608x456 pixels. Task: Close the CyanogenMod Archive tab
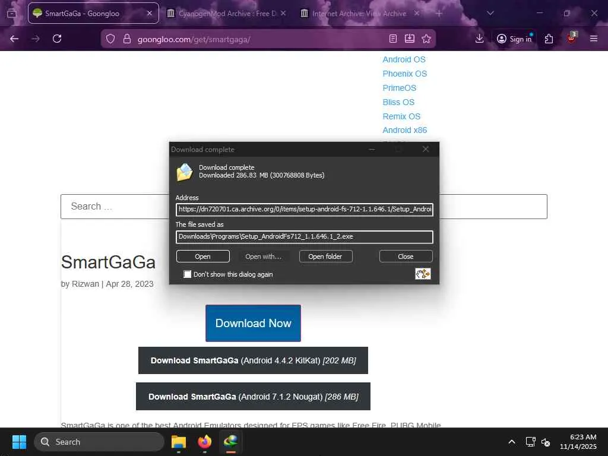coord(283,13)
